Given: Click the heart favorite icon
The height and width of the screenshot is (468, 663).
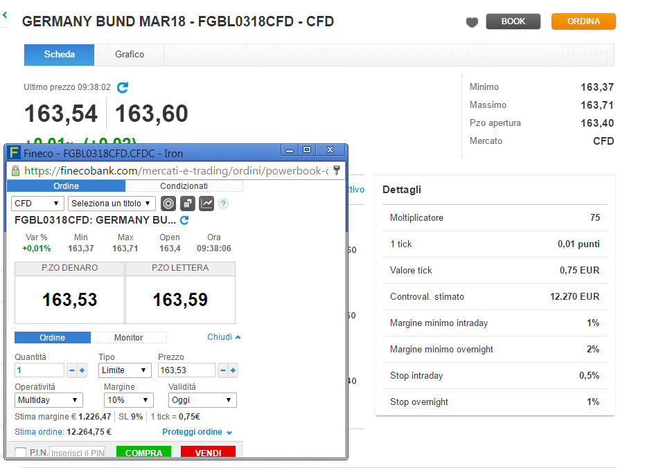Looking at the screenshot, I should click(x=472, y=22).
